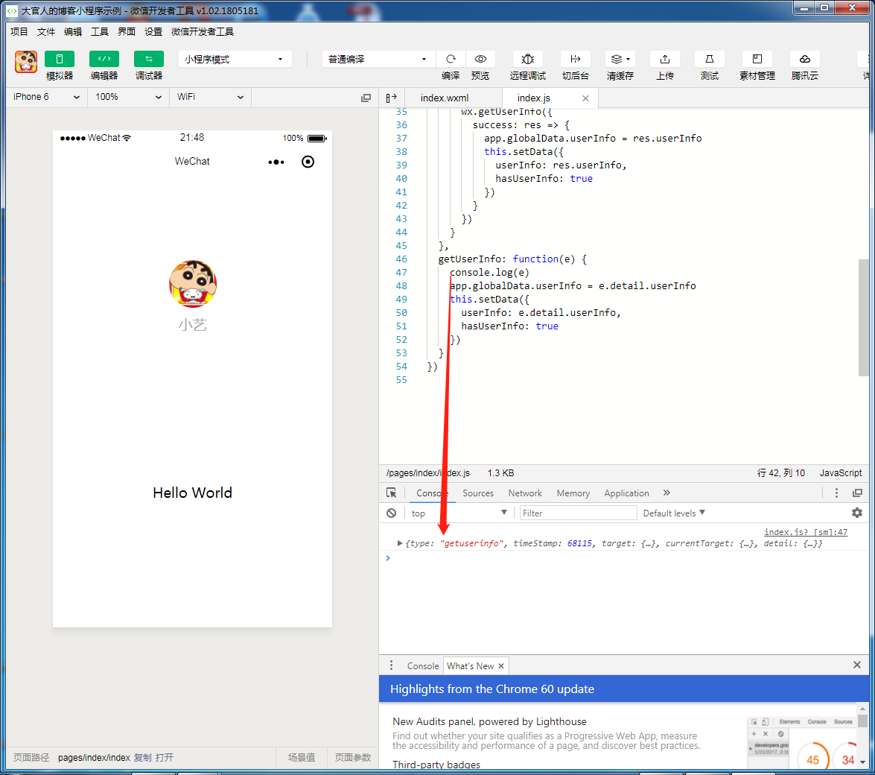Toggle the 编辑器 editor panel button
Screen dimensions: 875x775
click(x=104, y=59)
